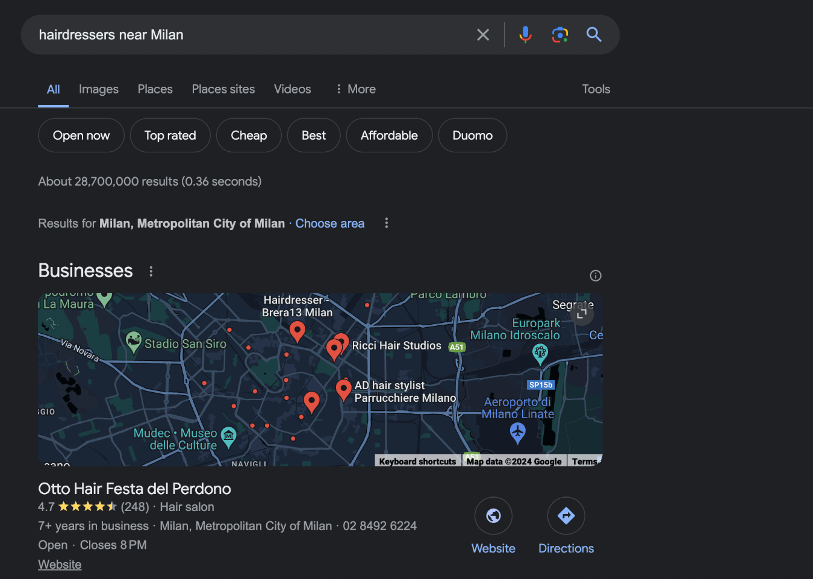The image size is (813, 579).
Task: Apply the Top rated filter chip
Action: click(x=170, y=135)
